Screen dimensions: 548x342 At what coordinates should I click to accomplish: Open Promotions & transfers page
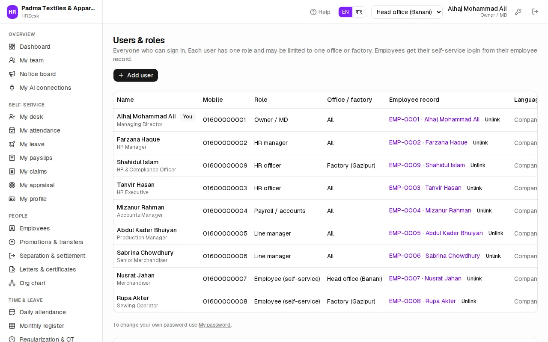51,242
